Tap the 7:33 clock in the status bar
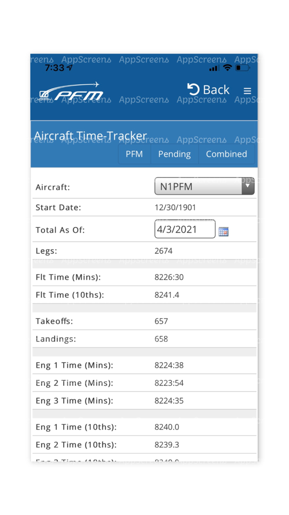The height and width of the screenshot is (515, 289). click(x=54, y=67)
